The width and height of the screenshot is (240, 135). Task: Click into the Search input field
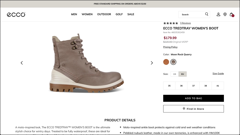coord(192,14)
